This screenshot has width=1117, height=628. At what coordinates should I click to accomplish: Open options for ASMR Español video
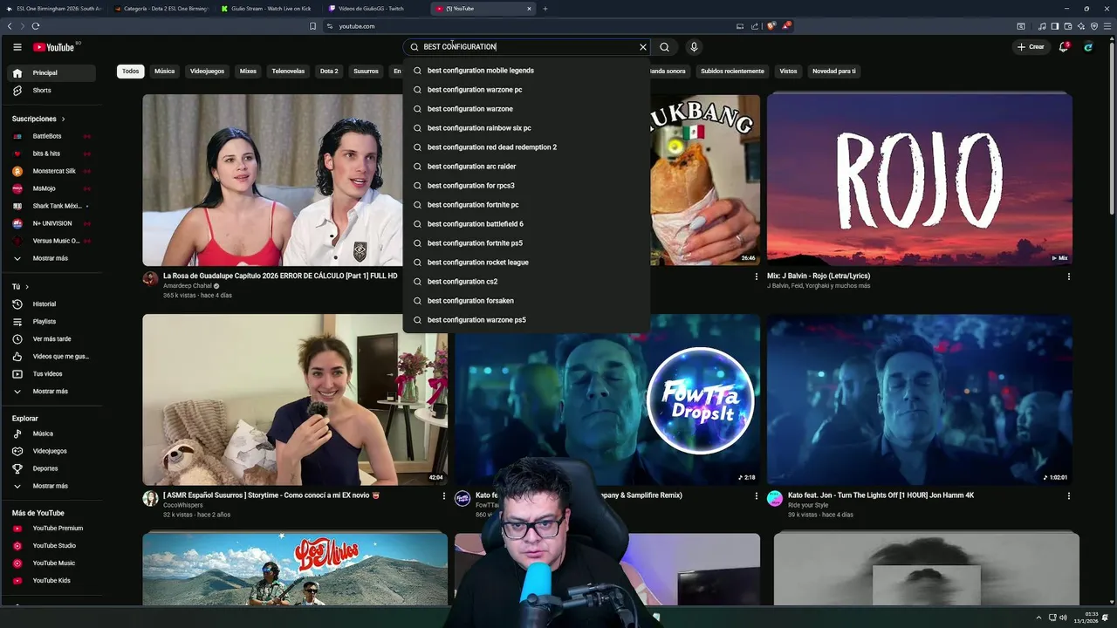coord(444,495)
